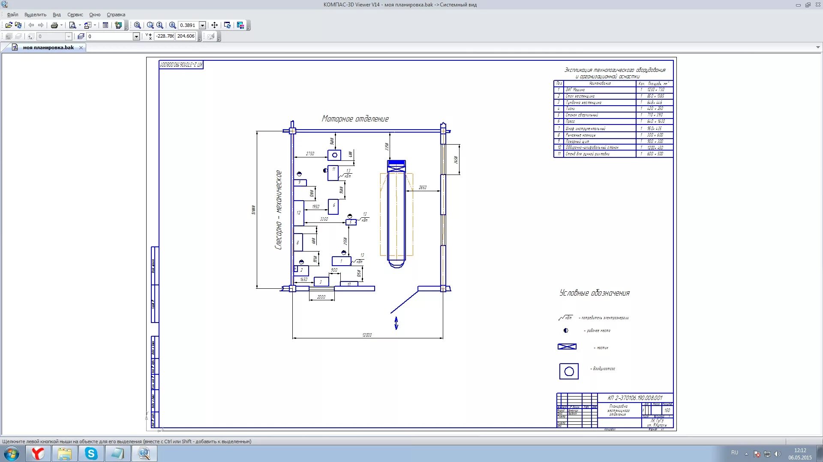Image resolution: width=823 pixels, height=462 pixels.
Task: Click the Open file folder icon
Action: [x=9, y=25]
